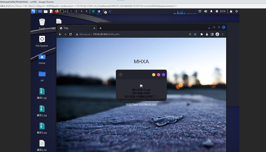This screenshot has height=152, width=266.
Task: Click the flag text in dialog
Action: point(141,99)
